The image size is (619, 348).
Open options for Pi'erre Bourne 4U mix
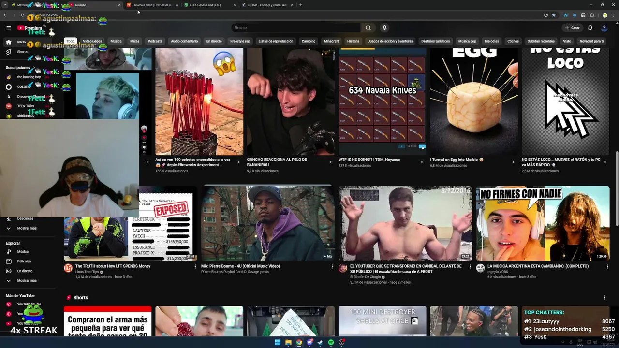coord(332,266)
